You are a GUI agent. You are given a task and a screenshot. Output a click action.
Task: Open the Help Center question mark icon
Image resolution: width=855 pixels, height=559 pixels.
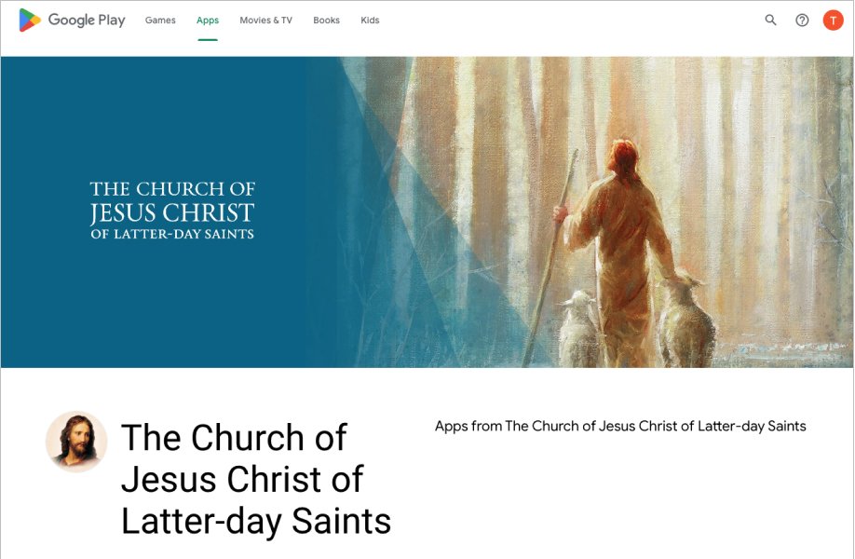[x=802, y=20]
